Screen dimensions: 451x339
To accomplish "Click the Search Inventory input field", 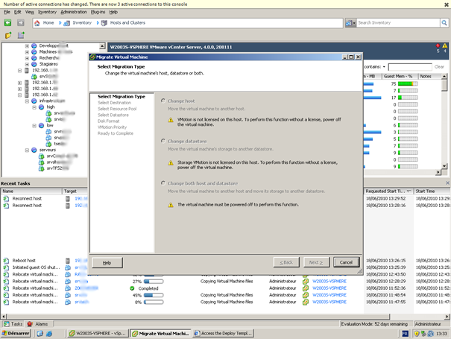I will click(398, 22).
